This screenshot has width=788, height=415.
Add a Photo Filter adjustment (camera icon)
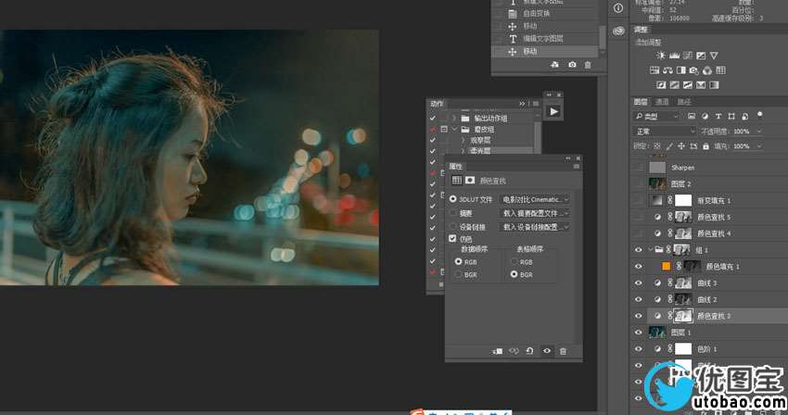coord(694,70)
